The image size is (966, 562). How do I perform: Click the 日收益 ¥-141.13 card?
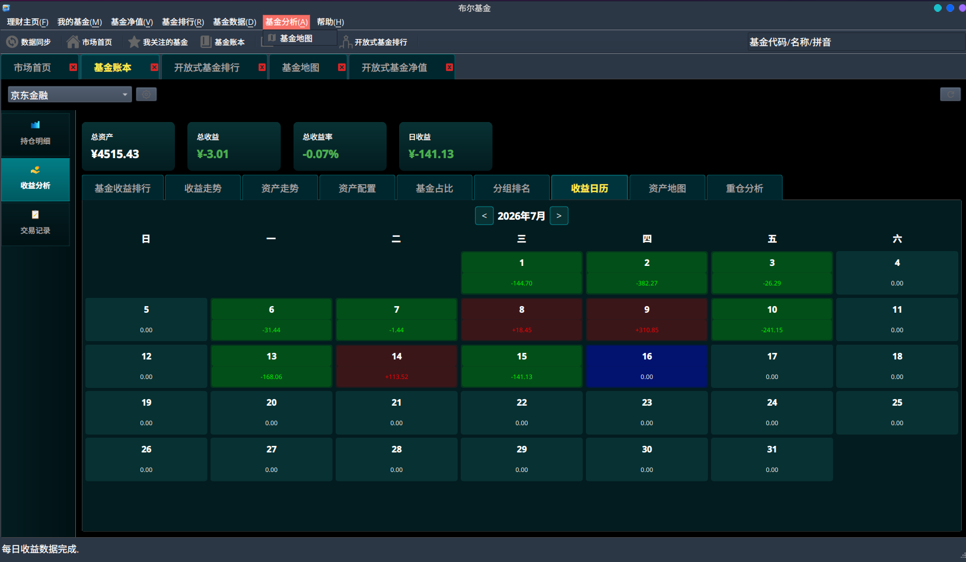(x=445, y=146)
